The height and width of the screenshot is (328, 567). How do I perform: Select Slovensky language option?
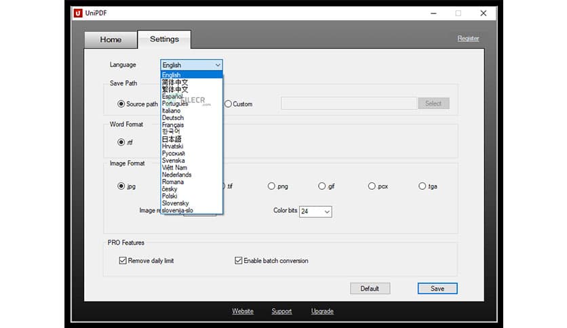point(192,203)
